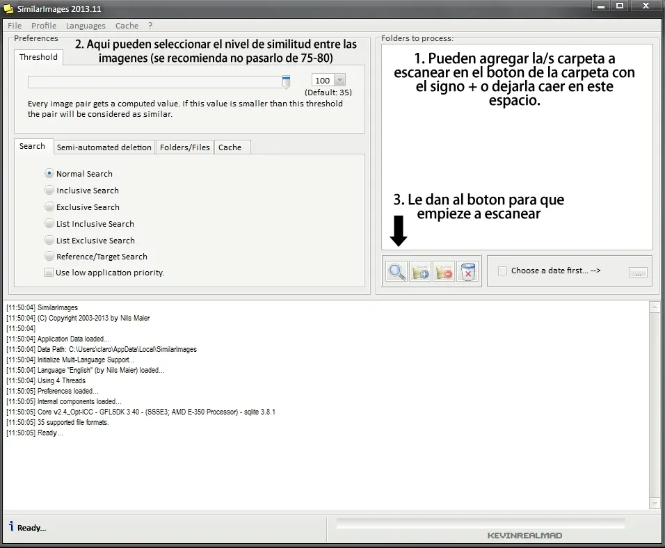The image size is (665, 548).
Task: Select the Threshold tab
Action: [x=38, y=57]
